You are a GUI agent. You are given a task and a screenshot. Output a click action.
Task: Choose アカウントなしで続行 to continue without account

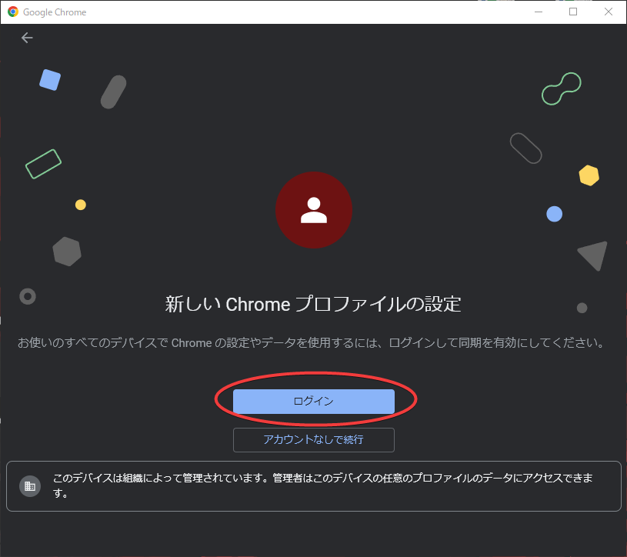314,439
